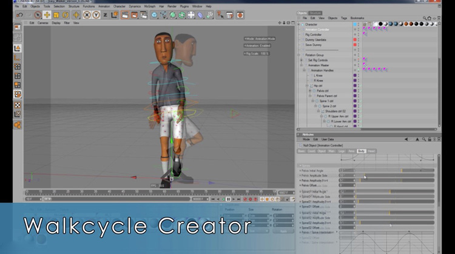Image resolution: width=455 pixels, height=254 pixels.
Task: Open the search icon in Objects manager
Action: (x=425, y=18)
